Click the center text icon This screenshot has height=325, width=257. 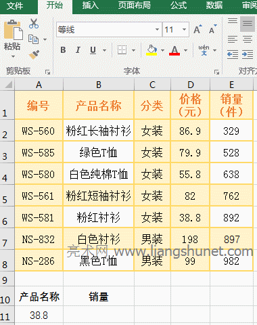pos(248,39)
